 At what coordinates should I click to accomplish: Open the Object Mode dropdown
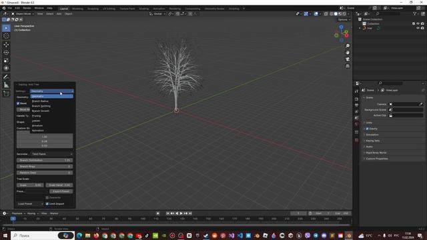pyautogui.click(x=23, y=13)
